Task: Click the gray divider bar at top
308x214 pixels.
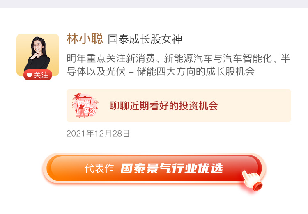Action: 154,4
